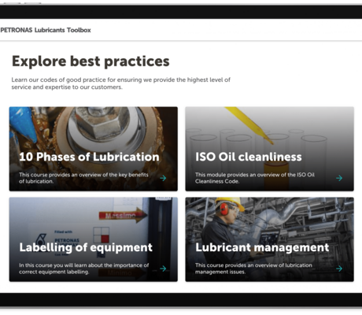Open the 10 Phases of Lubrication course title
This screenshot has width=362, height=315.
coord(89,157)
